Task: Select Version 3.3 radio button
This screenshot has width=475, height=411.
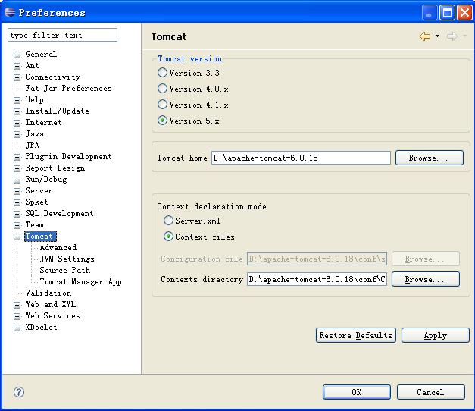Action: click(162, 73)
